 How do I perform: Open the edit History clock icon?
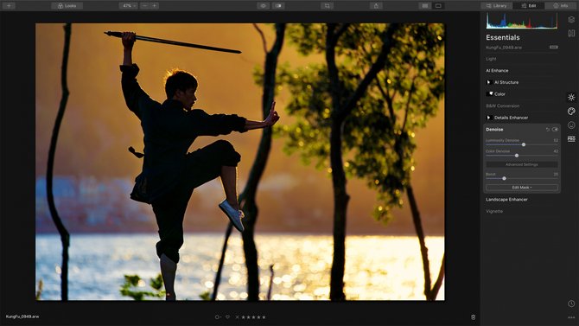[571, 304]
